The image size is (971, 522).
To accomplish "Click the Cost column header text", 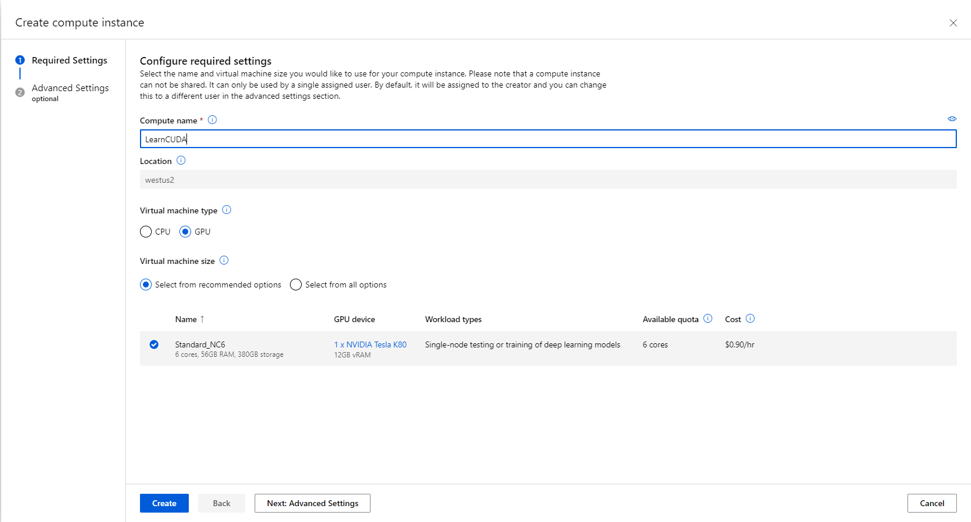I will [x=733, y=319].
